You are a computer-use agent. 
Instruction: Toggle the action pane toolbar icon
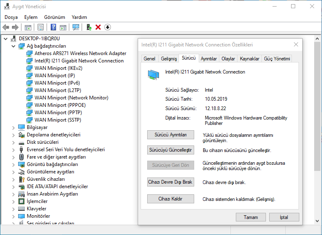pos(63,27)
